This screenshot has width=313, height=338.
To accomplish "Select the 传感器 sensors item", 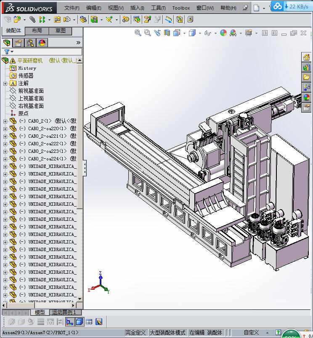I will 26,76.
